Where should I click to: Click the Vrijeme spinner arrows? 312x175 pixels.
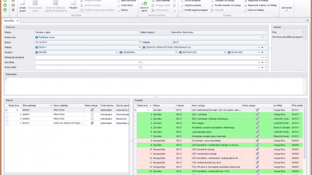point(266,43)
